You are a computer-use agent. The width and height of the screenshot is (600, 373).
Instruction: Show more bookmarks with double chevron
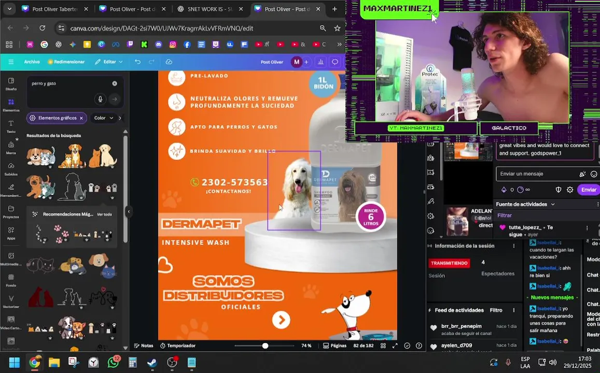coord(339,45)
